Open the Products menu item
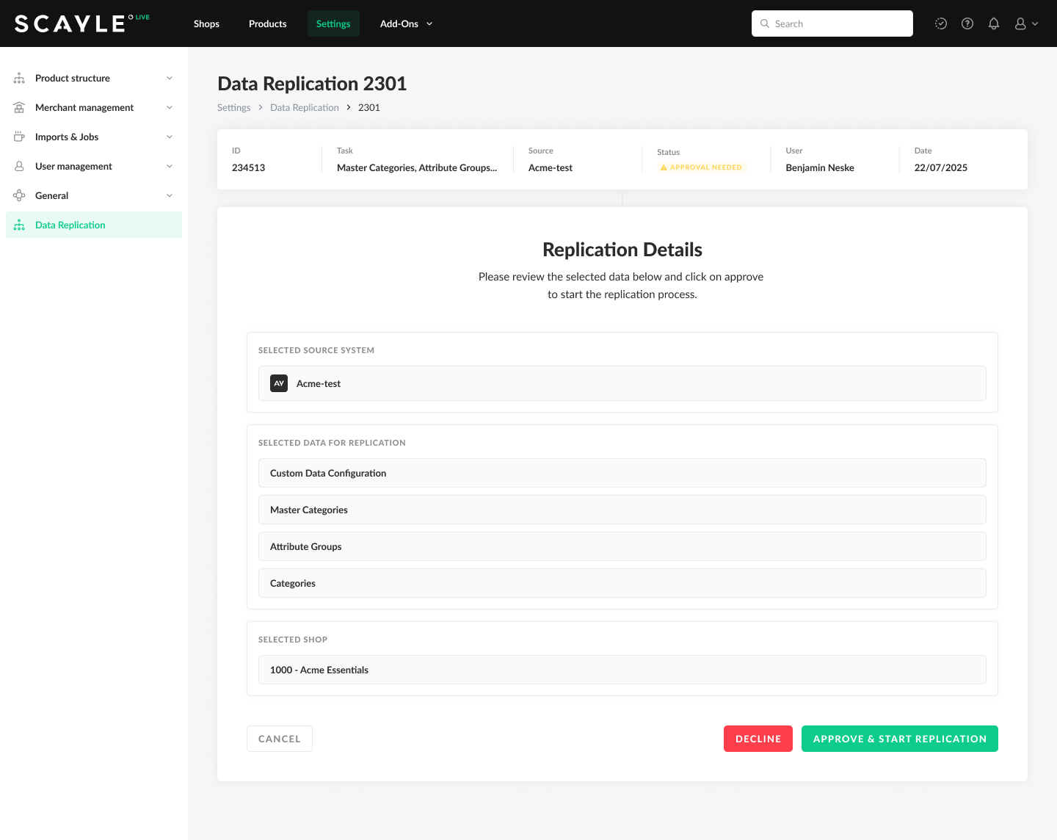 coord(267,23)
